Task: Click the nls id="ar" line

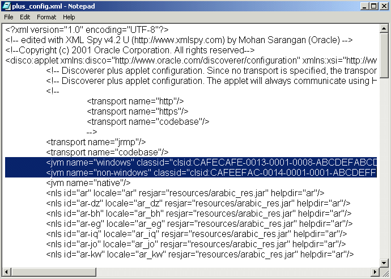Action: click(185, 193)
